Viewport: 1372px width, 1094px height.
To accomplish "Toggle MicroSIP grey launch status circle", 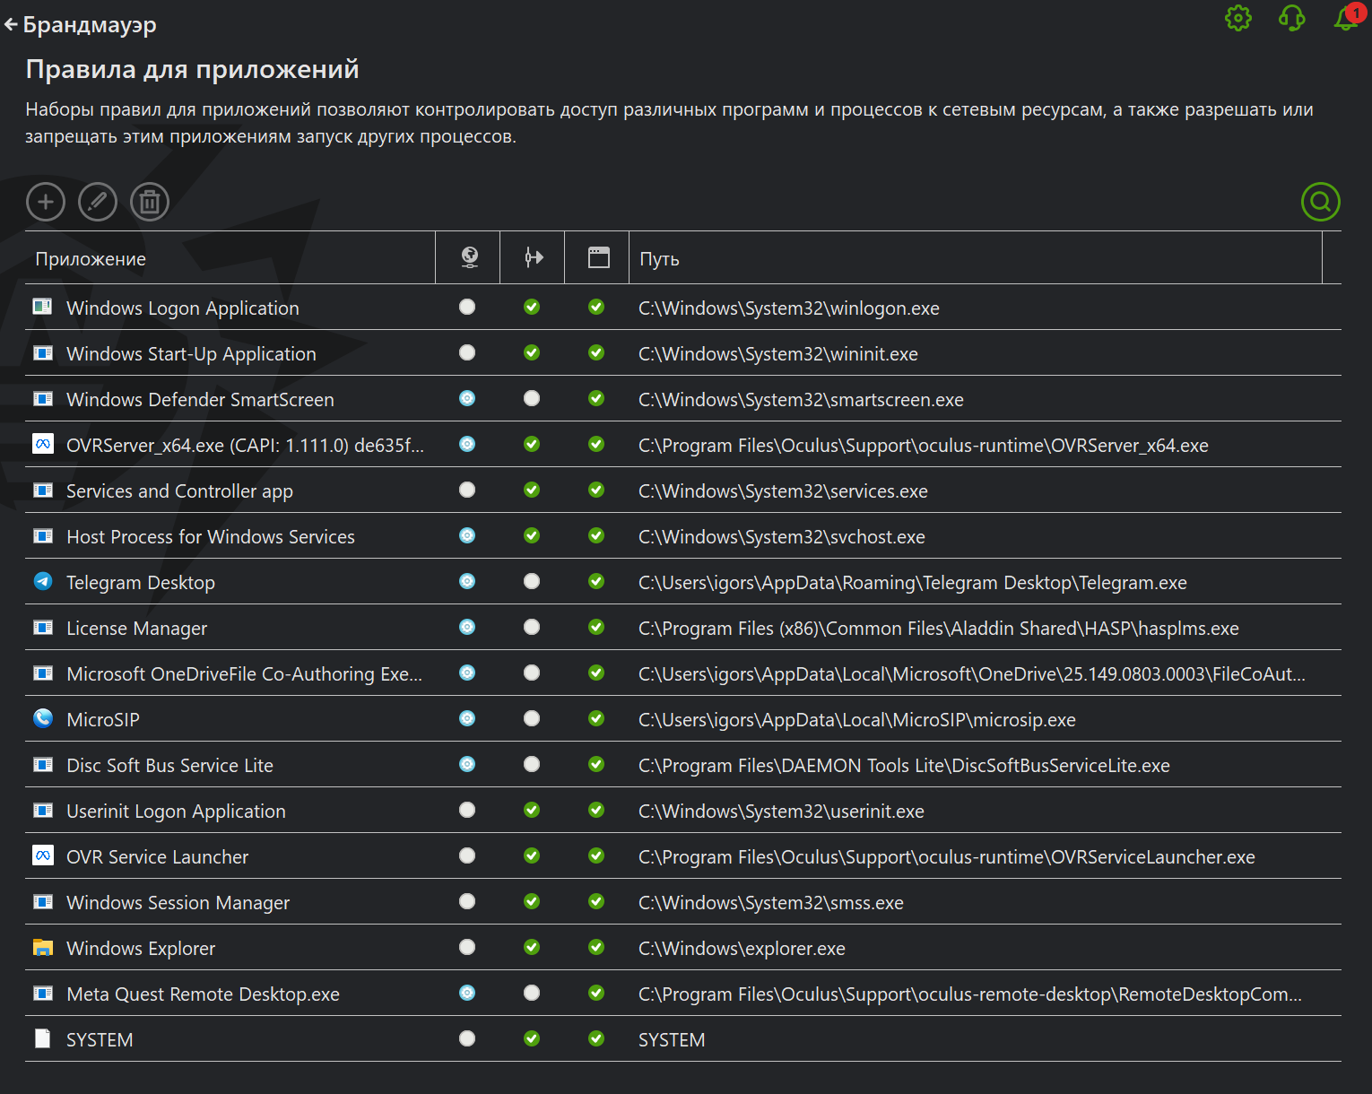I will tap(532, 719).
